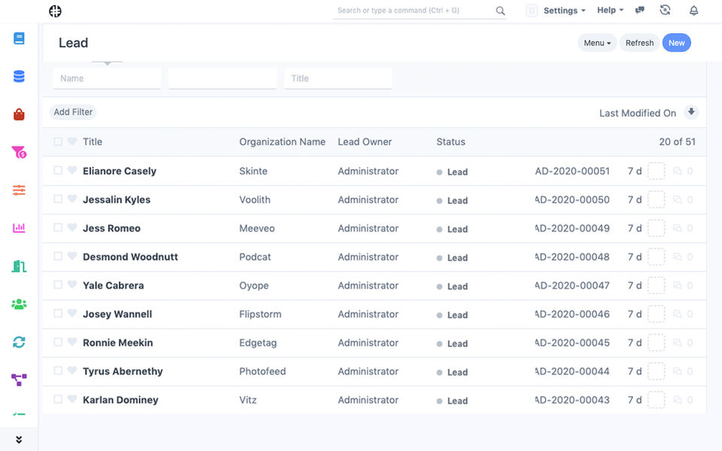
Task: Click the magnifier search icon
Action: pyautogui.click(x=500, y=11)
